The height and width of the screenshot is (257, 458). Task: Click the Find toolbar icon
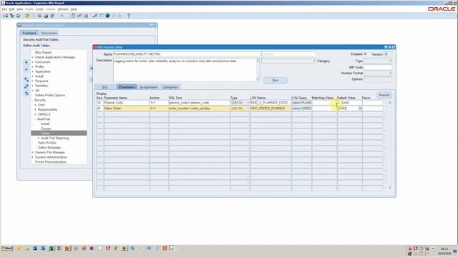pyautogui.click(x=12, y=16)
